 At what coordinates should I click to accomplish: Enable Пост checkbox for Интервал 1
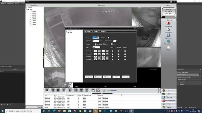[112, 51]
